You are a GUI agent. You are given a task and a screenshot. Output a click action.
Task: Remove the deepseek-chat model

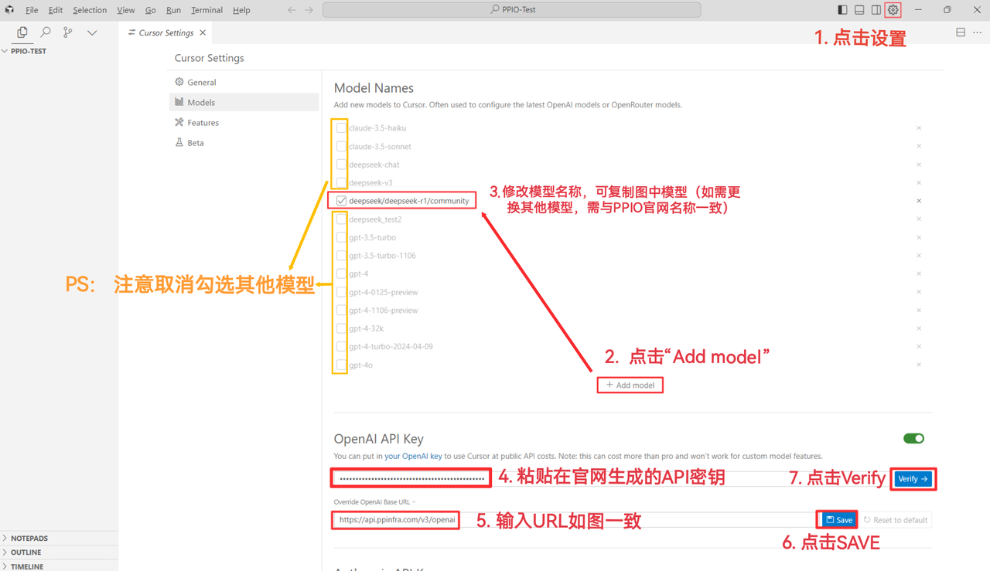click(919, 165)
